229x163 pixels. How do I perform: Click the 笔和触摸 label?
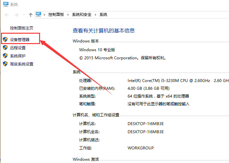87,104
